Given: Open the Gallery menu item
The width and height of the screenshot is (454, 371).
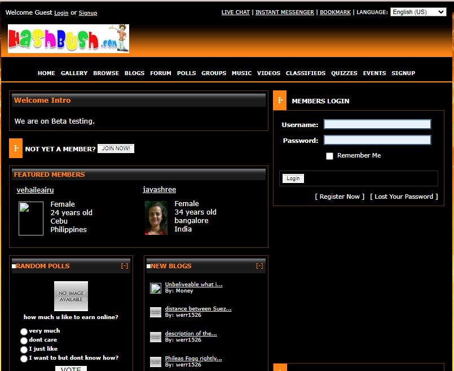Looking at the screenshot, I should tap(74, 73).
